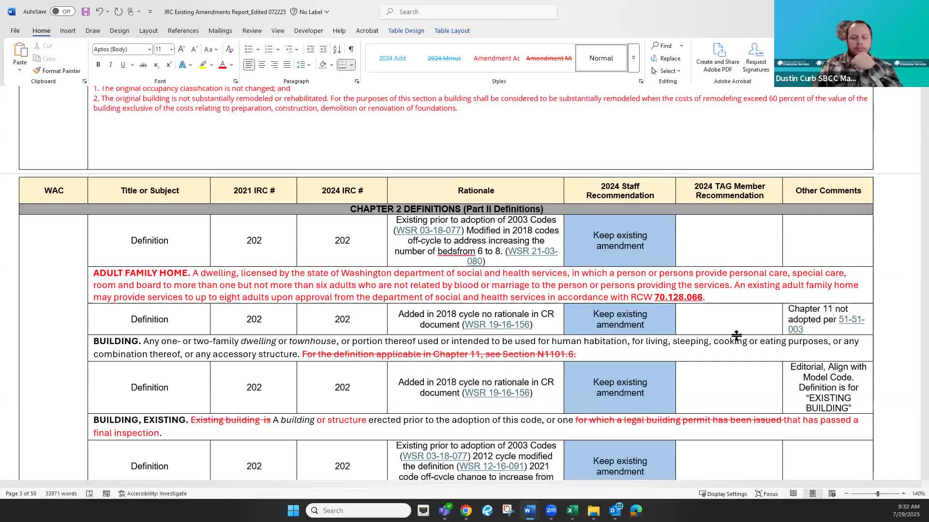Click the Sort icon in Paragraph group

(337, 49)
